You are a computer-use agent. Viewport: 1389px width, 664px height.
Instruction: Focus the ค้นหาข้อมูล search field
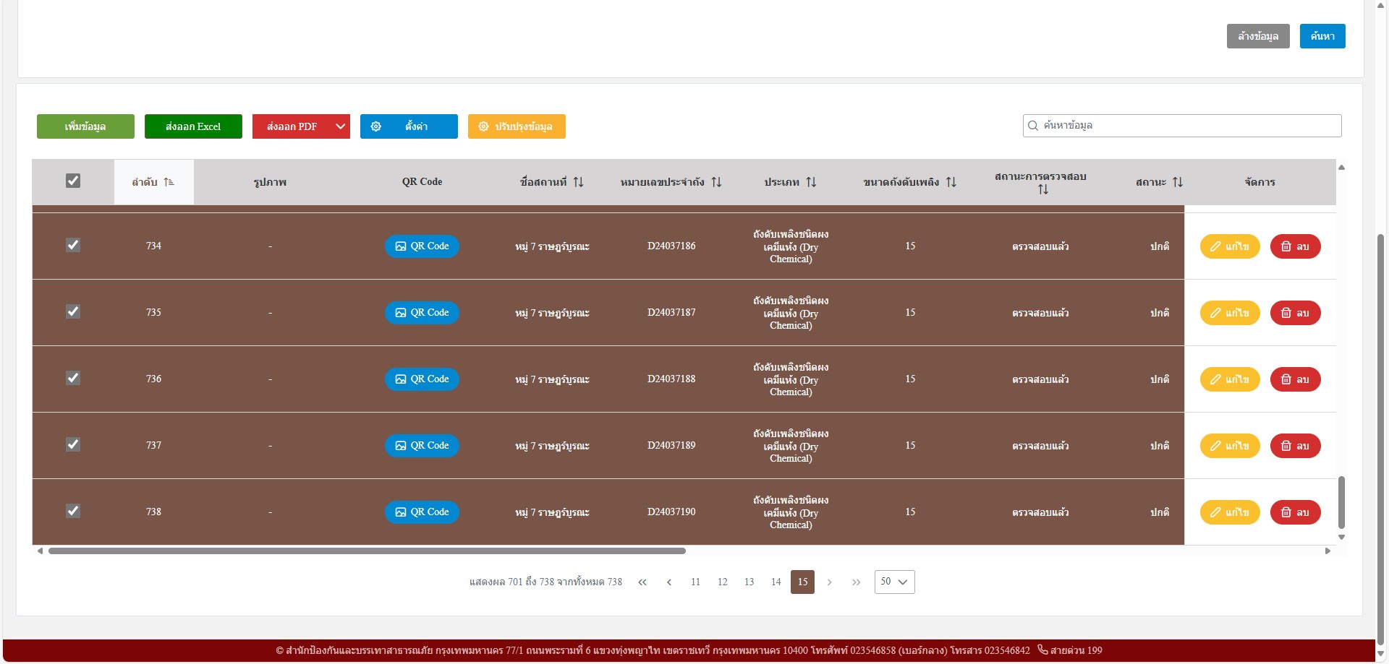click(x=1182, y=126)
